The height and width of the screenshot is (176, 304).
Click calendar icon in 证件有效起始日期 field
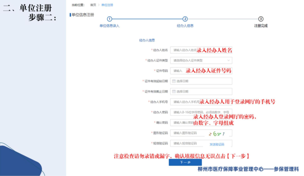[x=174, y=81]
